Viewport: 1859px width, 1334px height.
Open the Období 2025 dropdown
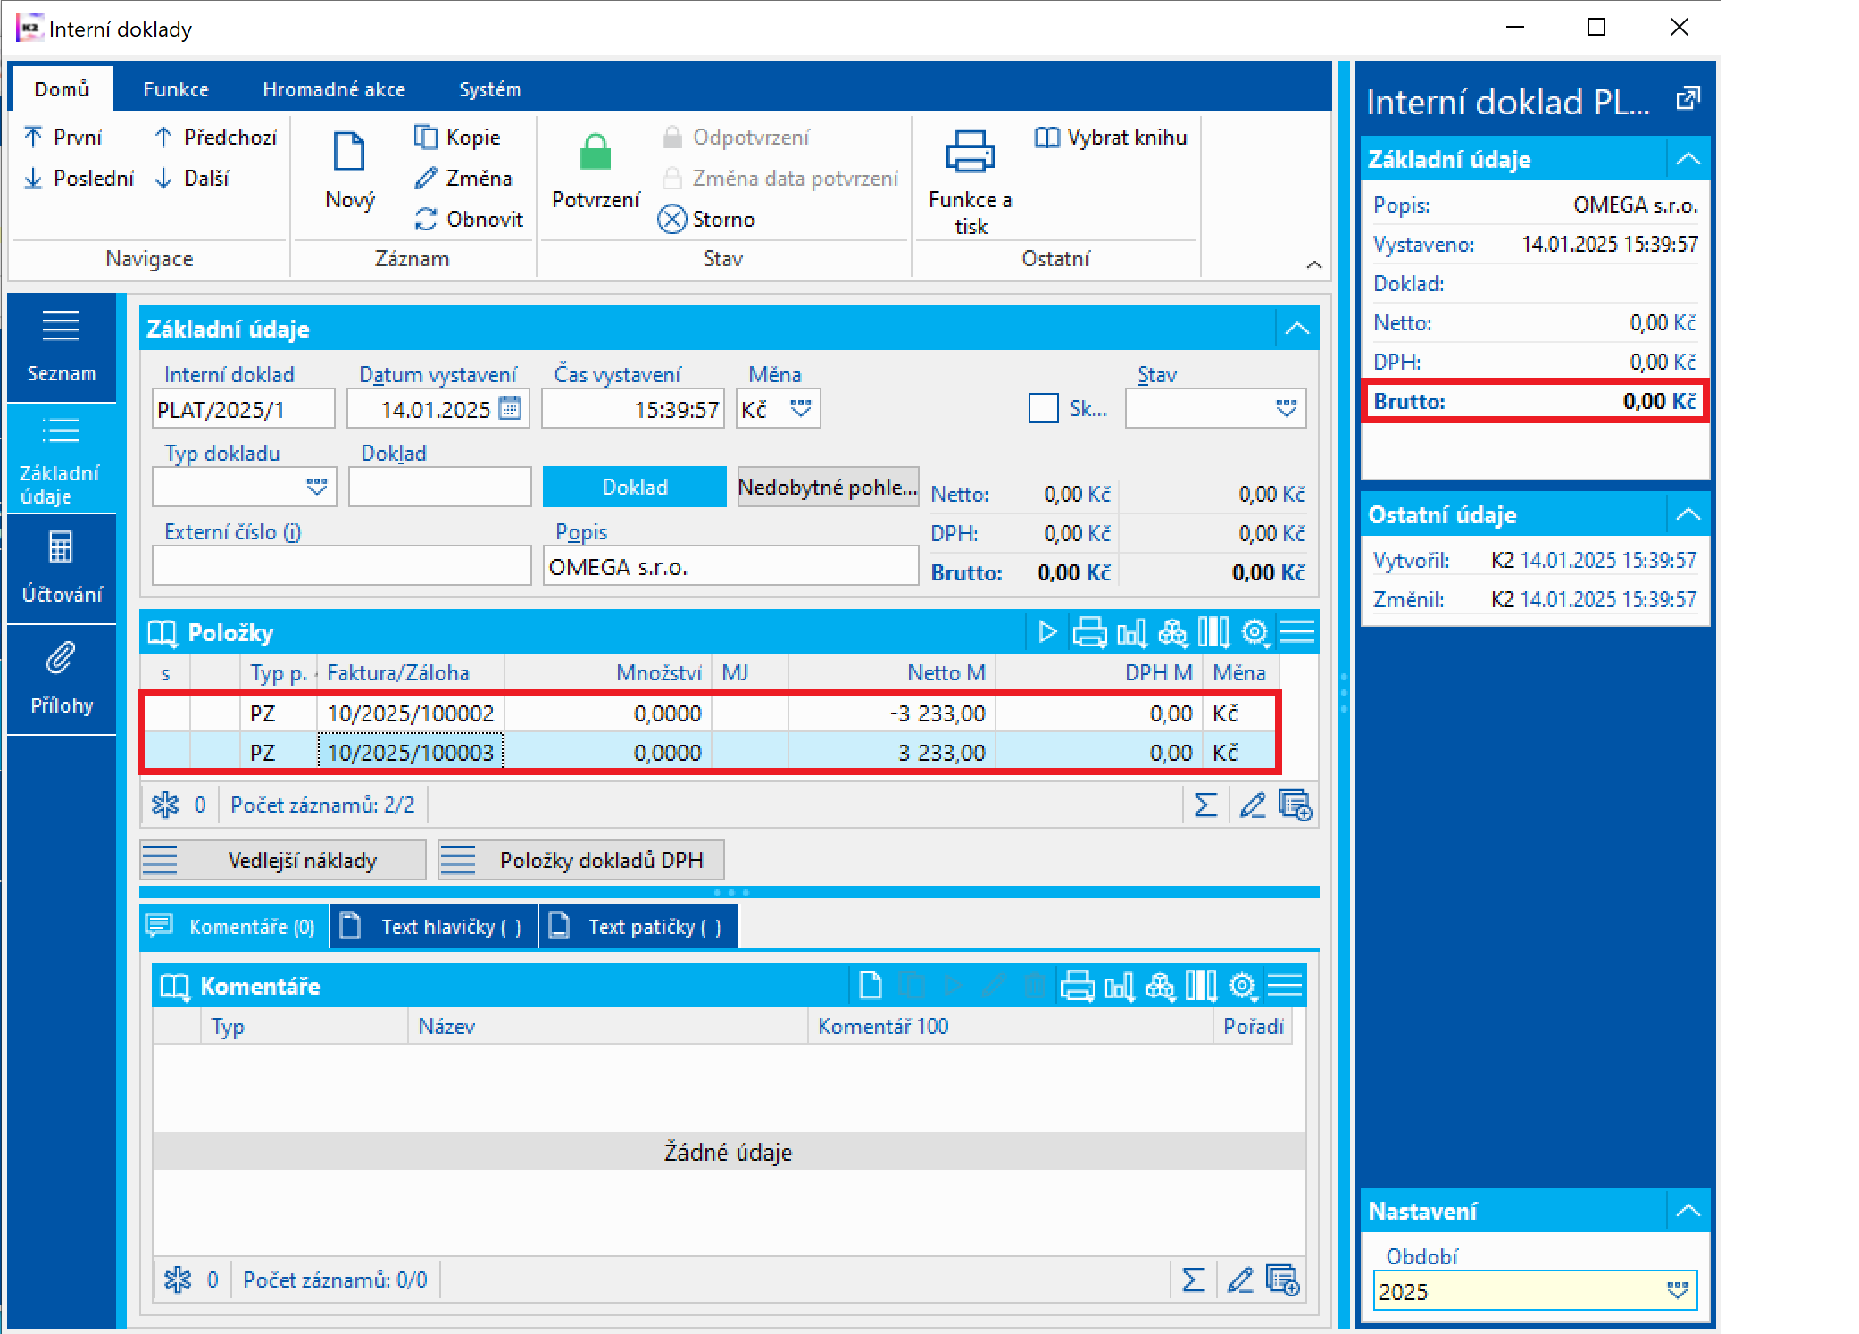pyautogui.click(x=1678, y=1290)
